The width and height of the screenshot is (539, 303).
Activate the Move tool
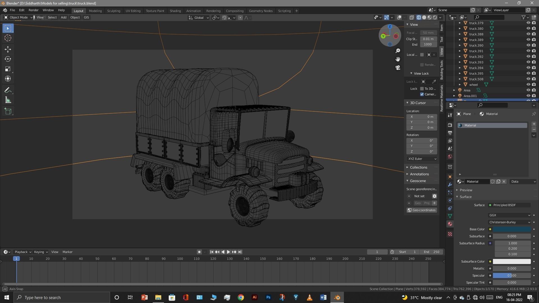[8, 49]
